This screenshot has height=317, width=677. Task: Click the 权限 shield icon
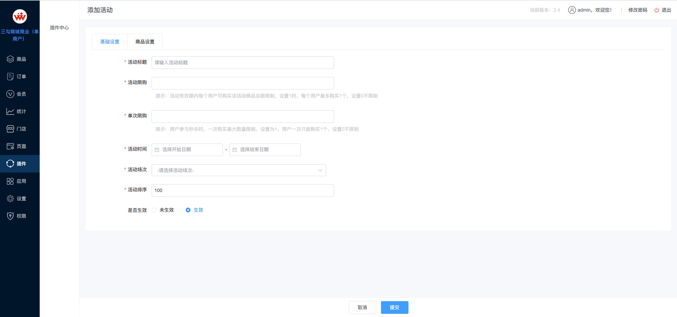(x=10, y=216)
